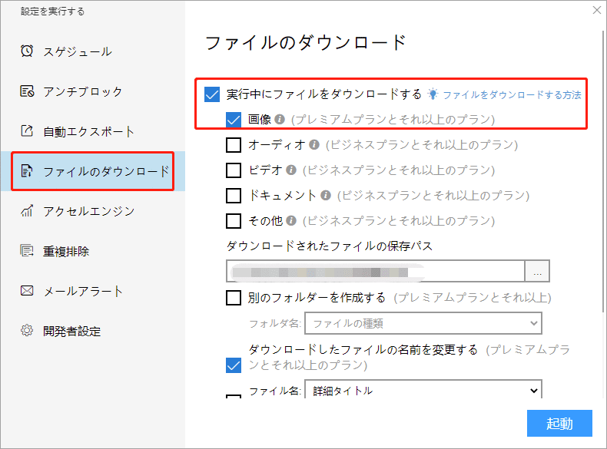Expand the ファイル名 詳細タイトル dropdown

pyautogui.click(x=423, y=390)
